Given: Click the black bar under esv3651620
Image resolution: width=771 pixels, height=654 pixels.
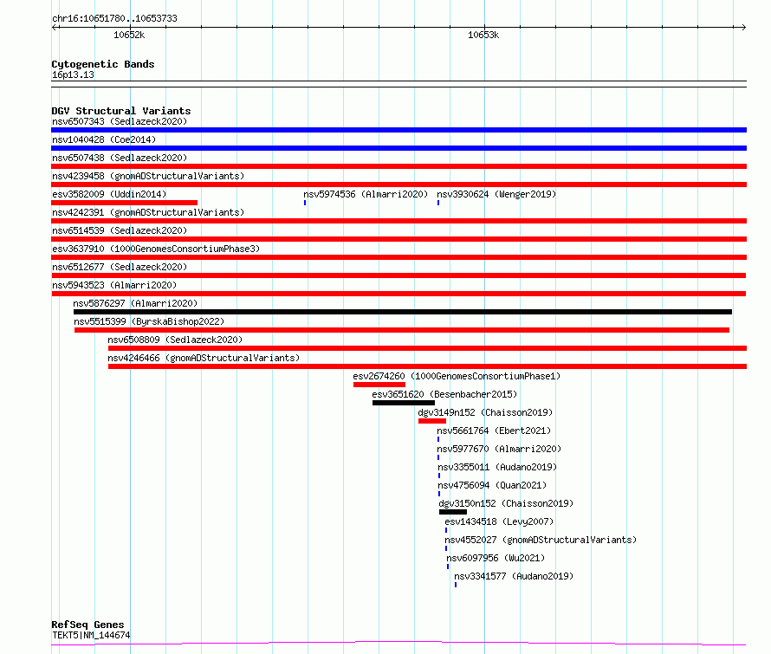Looking at the screenshot, I should click(404, 403).
